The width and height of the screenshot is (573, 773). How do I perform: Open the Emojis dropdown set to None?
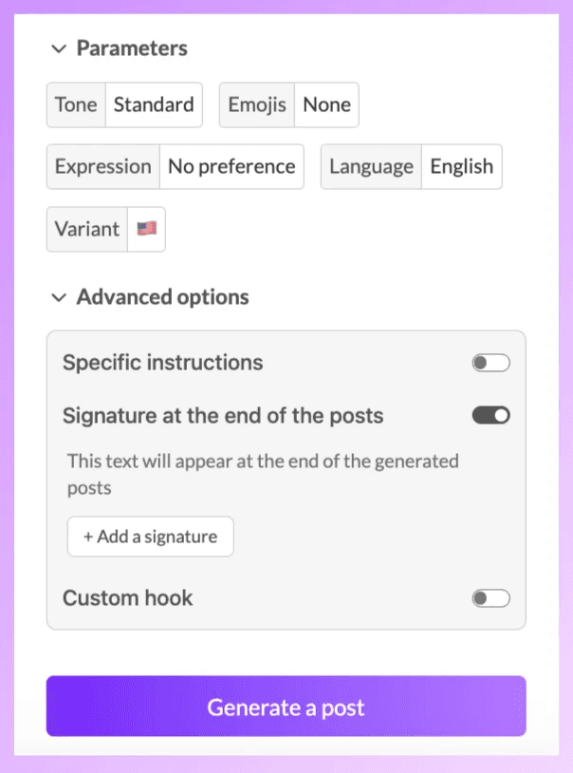tap(326, 105)
